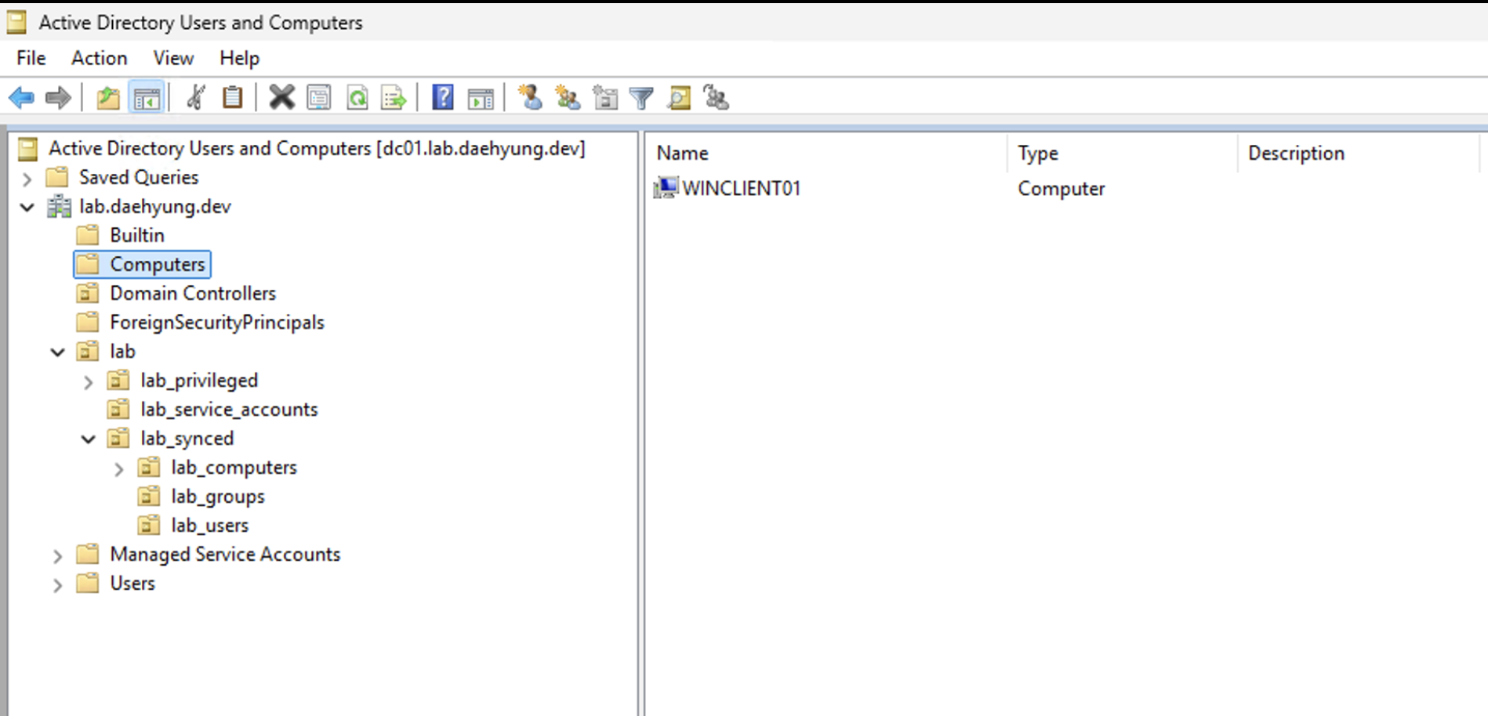Screen dimensions: 1488x716
Task: Click the Domain Controllers OU folder icon
Action: pos(88,294)
